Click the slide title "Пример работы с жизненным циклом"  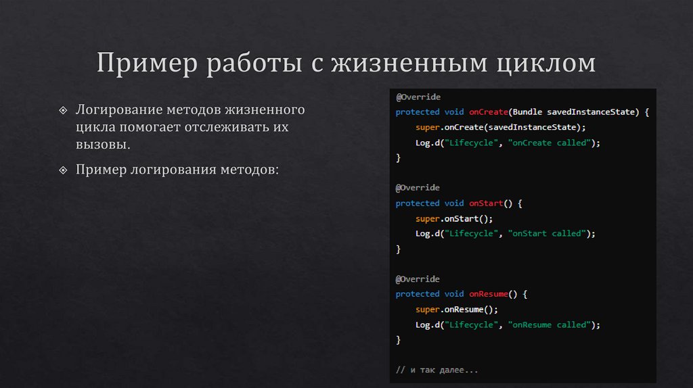point(346,63)
